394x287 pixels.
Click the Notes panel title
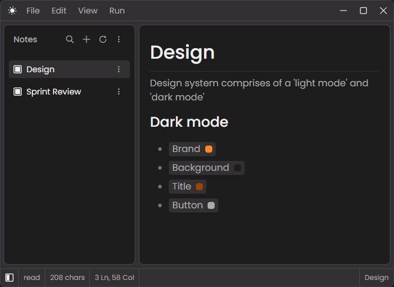coord(25,39)
